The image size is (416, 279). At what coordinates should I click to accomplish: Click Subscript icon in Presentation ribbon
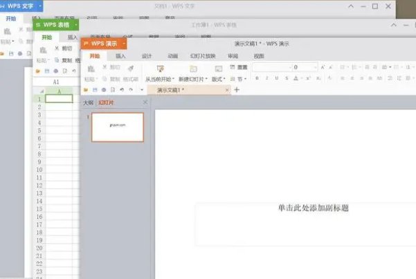(318, 78)
